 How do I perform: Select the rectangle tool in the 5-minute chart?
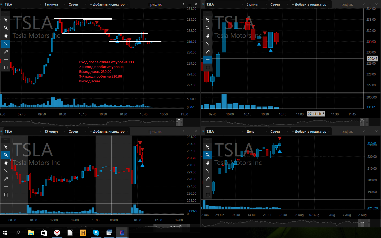pos(208,68)
